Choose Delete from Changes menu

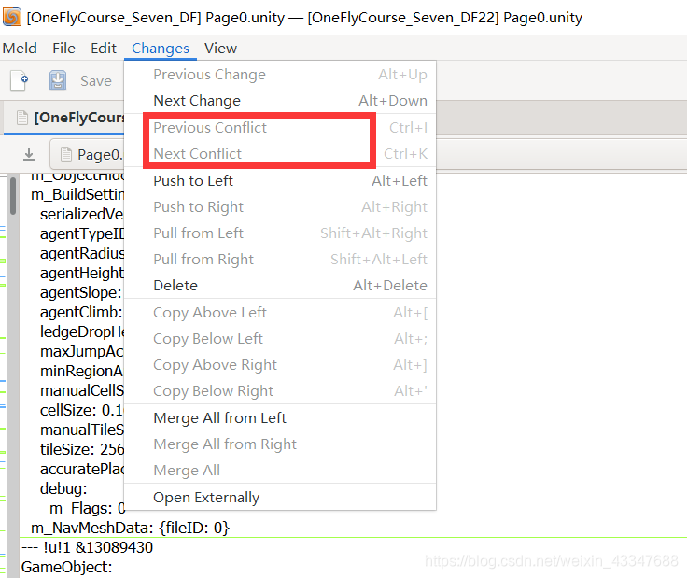coord(280,286)
